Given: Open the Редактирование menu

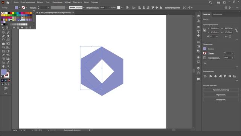Looking at the screenshot, I should coord(27,2).
